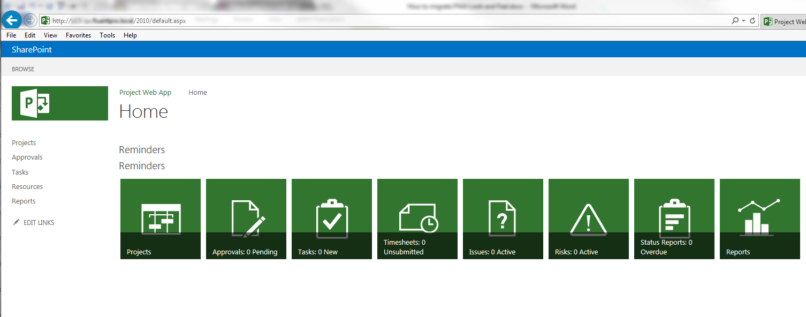Select the Project Web browser tab
This screenshot has height=317, width=806.
pyautogui.click(x=783, y=21)
